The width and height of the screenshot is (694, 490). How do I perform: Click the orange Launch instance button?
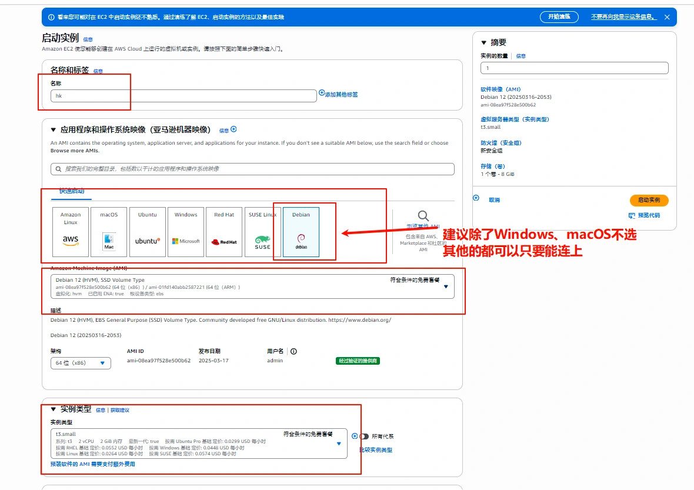[649, 200]
